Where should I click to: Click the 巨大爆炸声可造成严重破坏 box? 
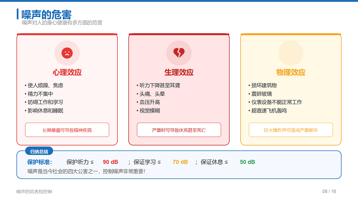pos(291,130)
